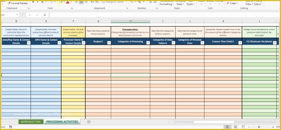281x130 pixels.
Task: Align text left in cell
Action: pos(77,2)
